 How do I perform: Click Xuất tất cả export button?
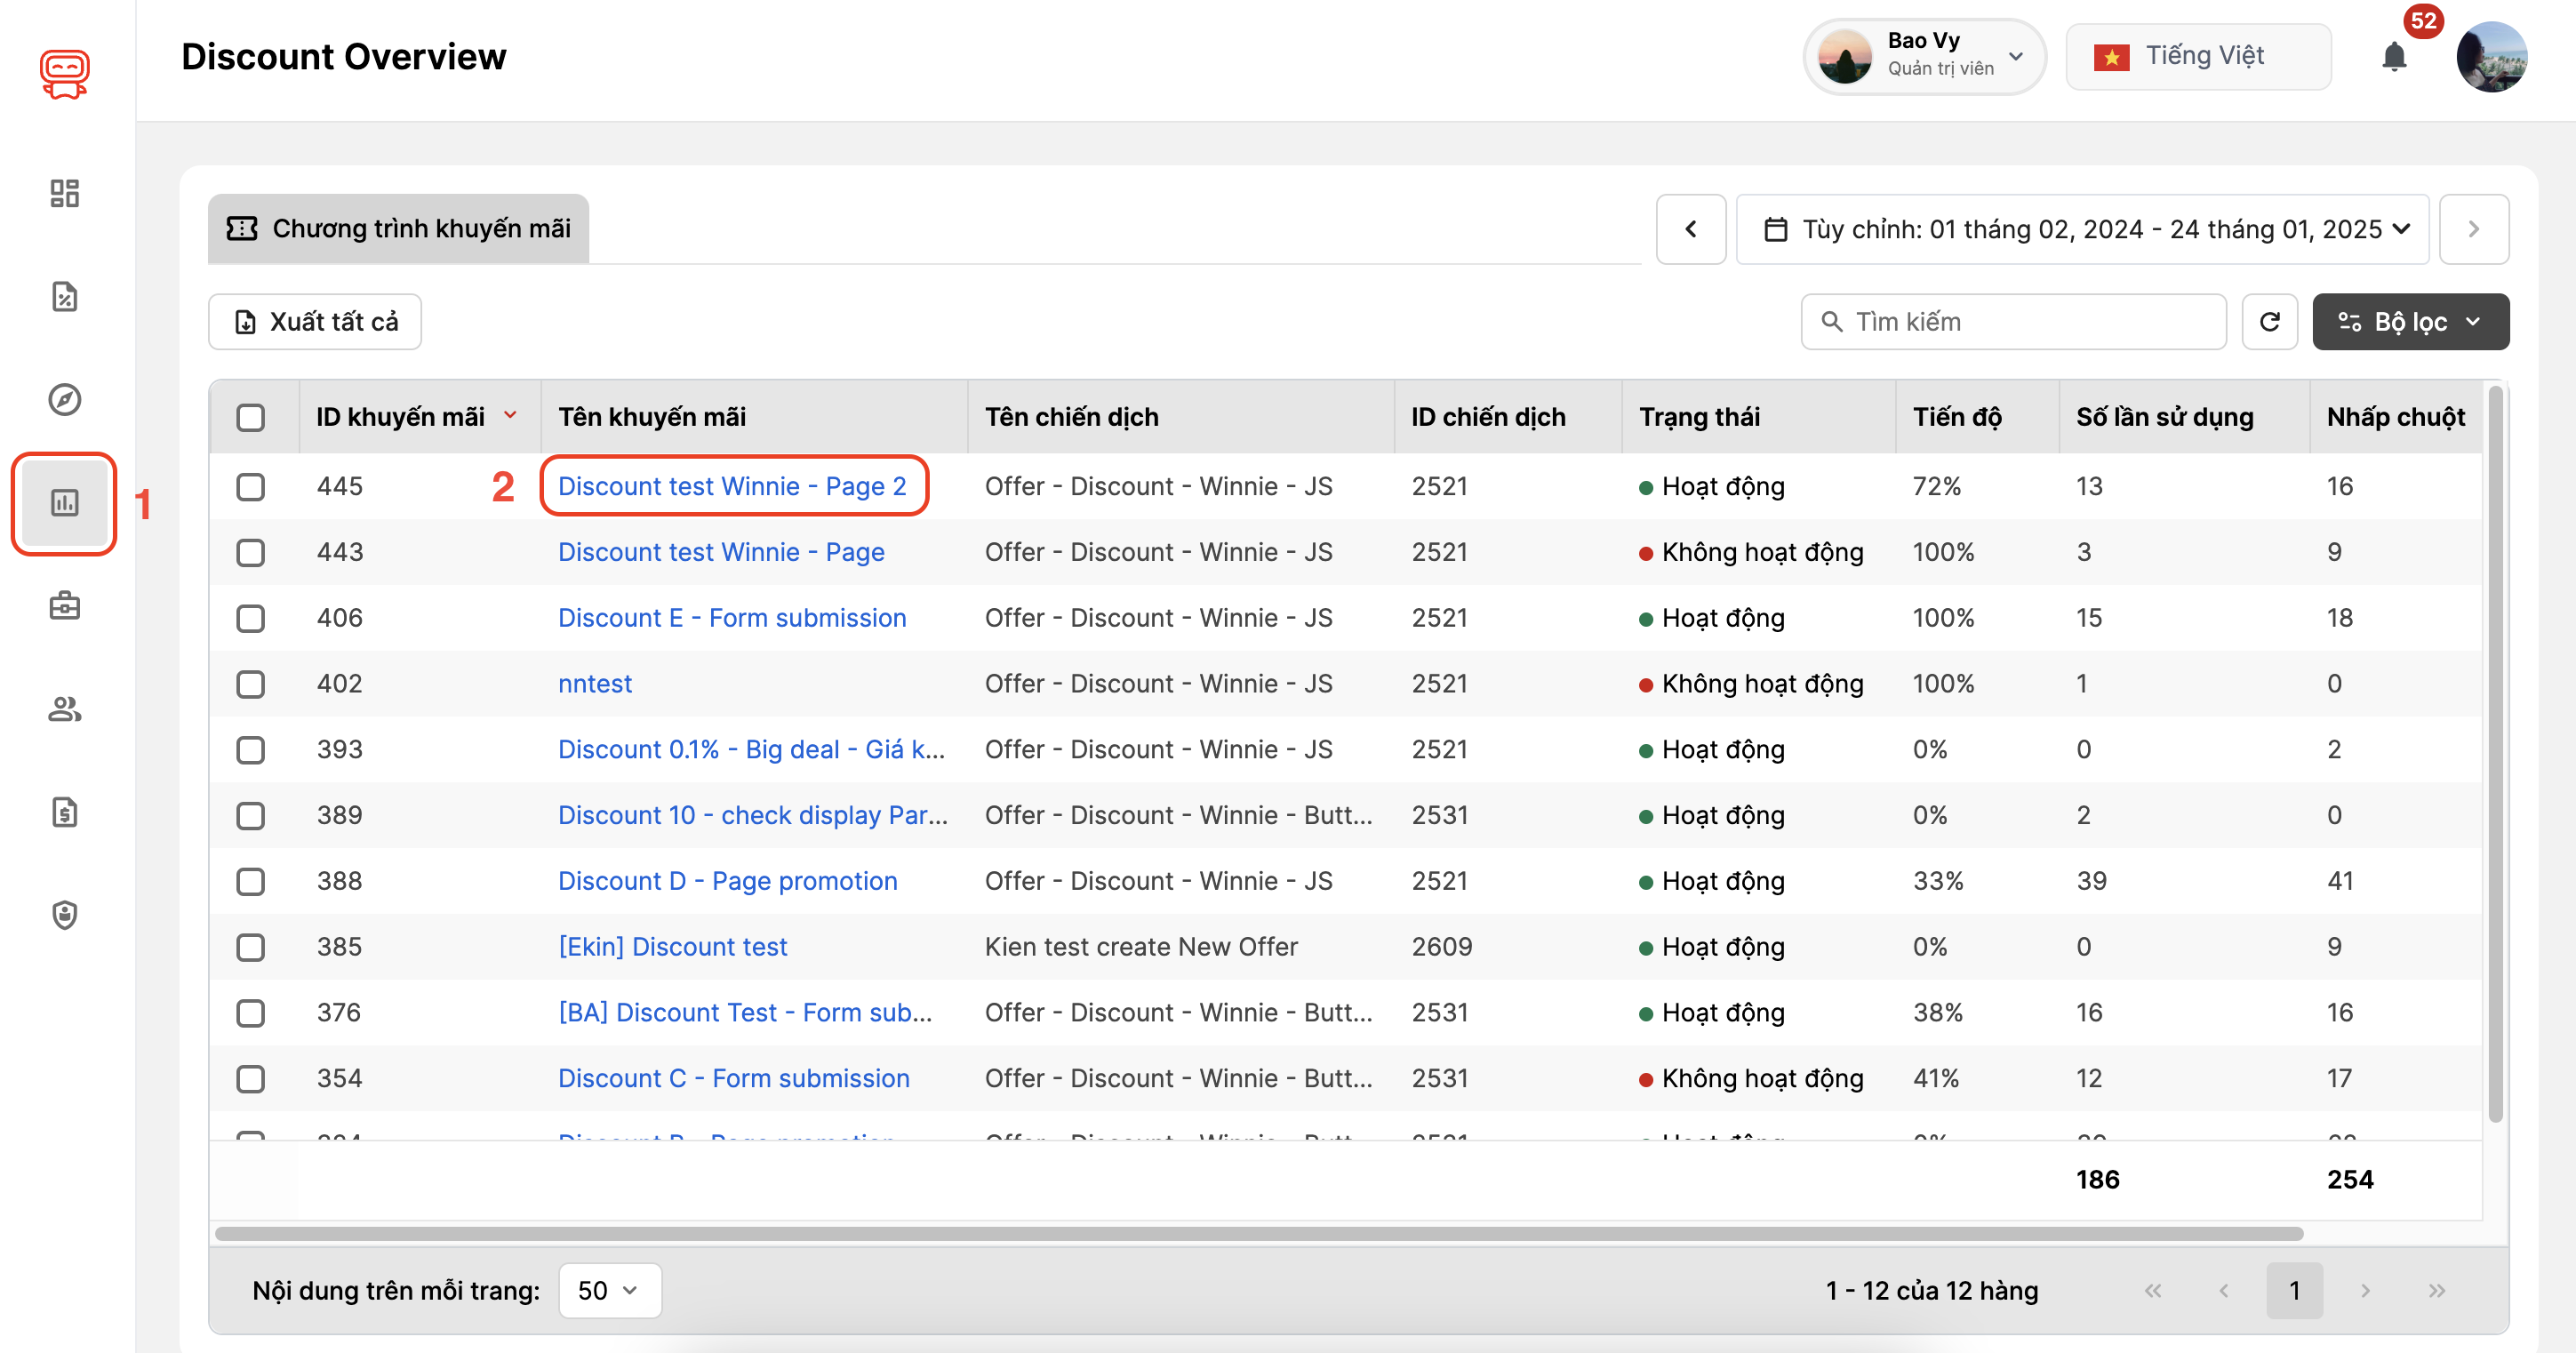click(x=315, y=322)
